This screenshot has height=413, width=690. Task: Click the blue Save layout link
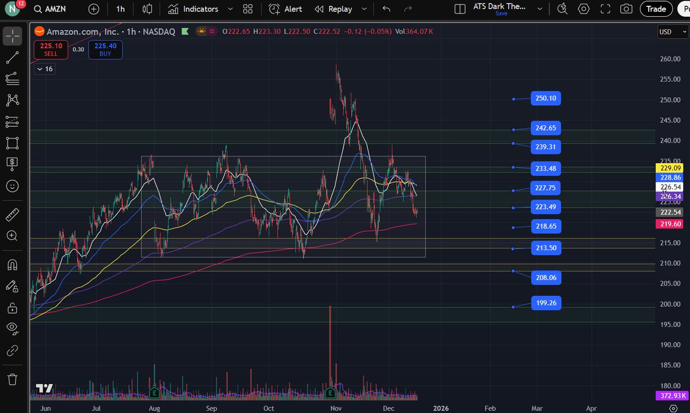tap(501, 13)
